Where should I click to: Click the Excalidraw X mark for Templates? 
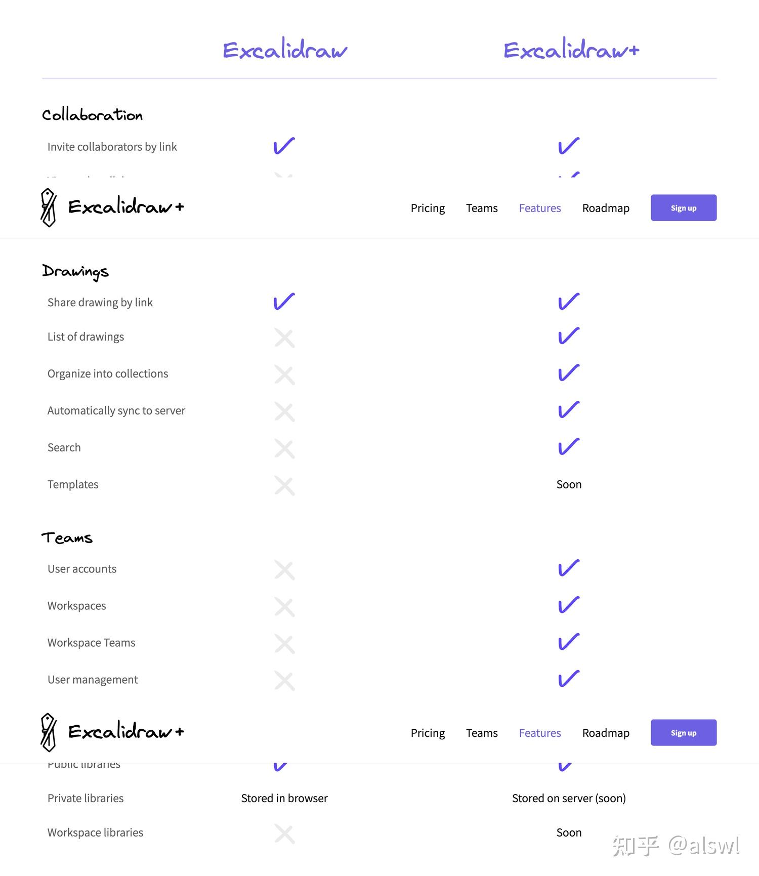284,485
